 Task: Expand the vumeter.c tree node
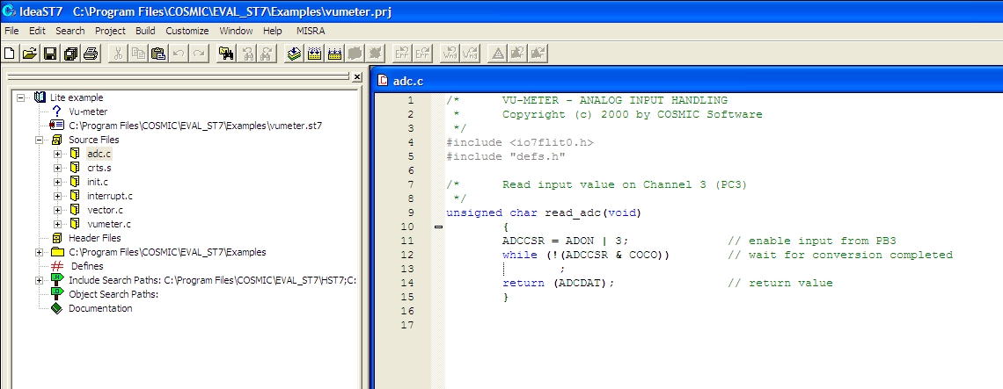(x=57, y=224)
